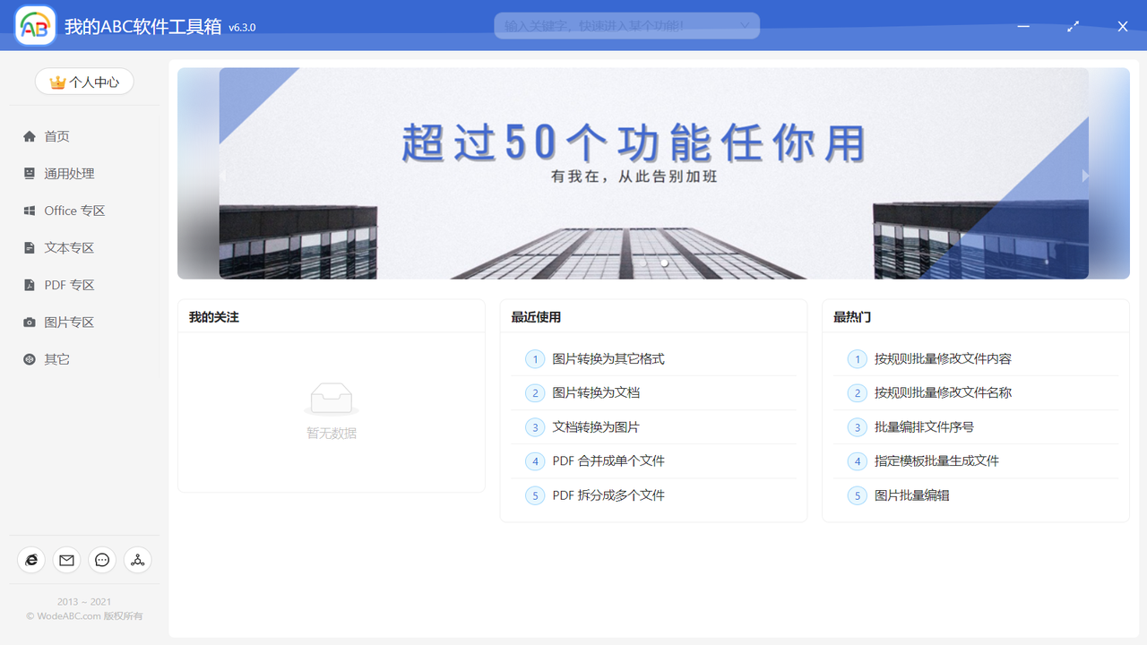Click the 通用处理 sidebar icon
The width and height of the screenshot is (1147, 645).
point(29,173)
